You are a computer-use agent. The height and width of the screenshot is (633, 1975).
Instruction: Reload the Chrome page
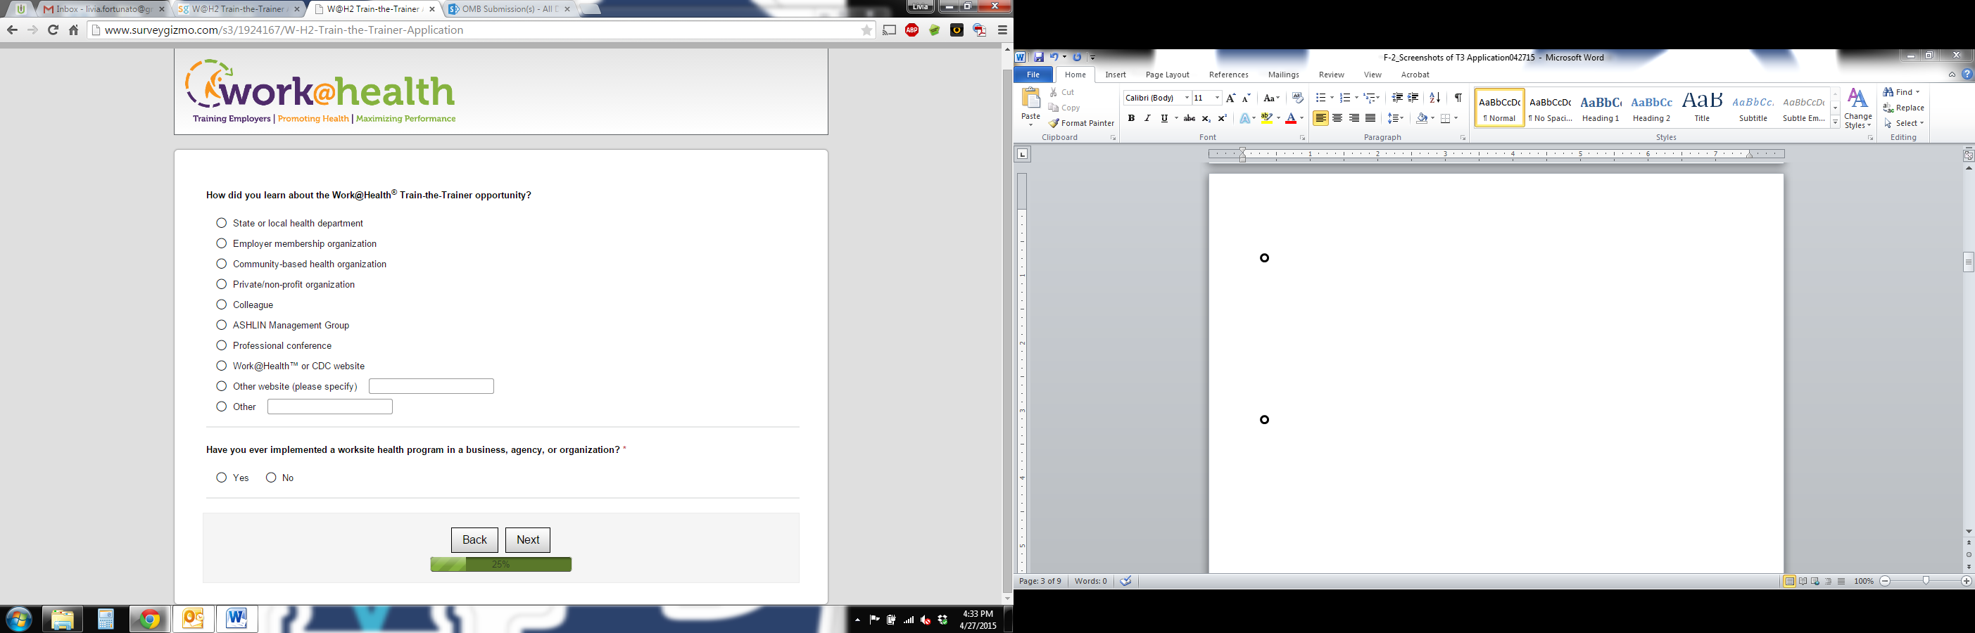coord(53,31)
